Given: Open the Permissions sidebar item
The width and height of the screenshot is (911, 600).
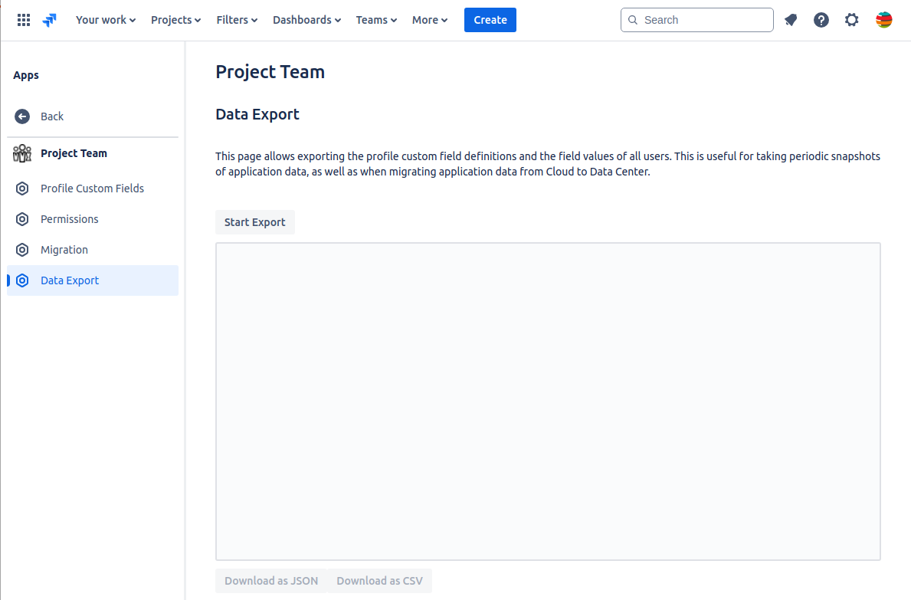Looking at the screenshot, I should tap(69, 219).
